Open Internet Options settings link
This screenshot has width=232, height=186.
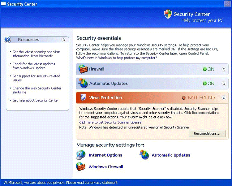105,155
